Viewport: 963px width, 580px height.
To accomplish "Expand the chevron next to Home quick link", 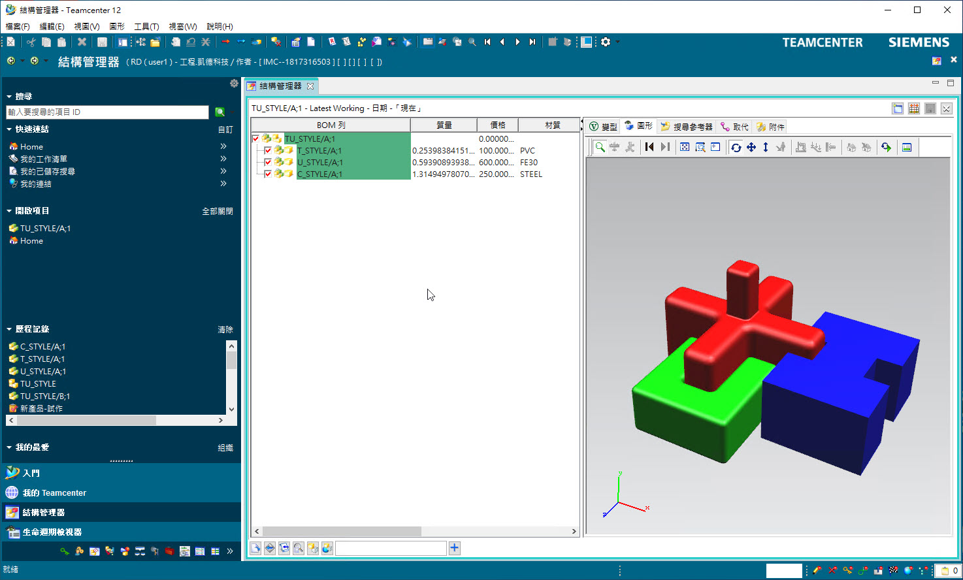I will click(x=223, y=146).
